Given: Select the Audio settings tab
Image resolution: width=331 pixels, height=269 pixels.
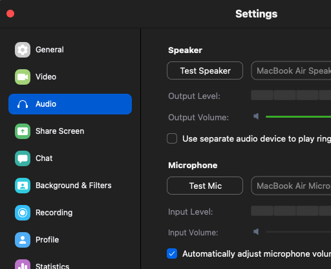Looking at the screenshot, I should (70, 104).
